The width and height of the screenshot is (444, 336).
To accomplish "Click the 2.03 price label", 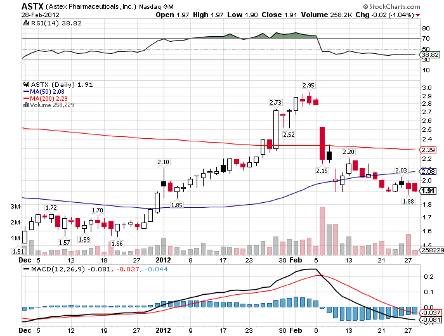I will (401, 170).
